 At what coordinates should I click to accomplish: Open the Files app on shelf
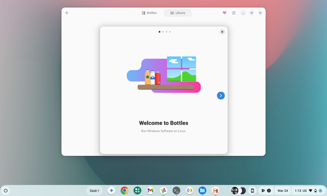coord(202,190)
